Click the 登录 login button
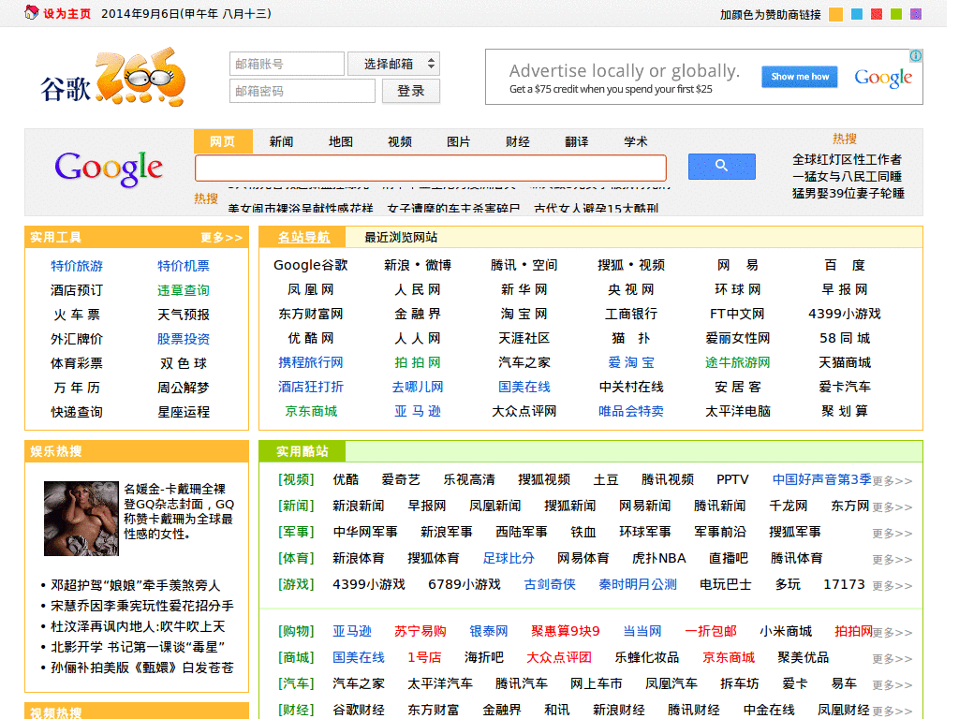 click(x=411, y=91)
